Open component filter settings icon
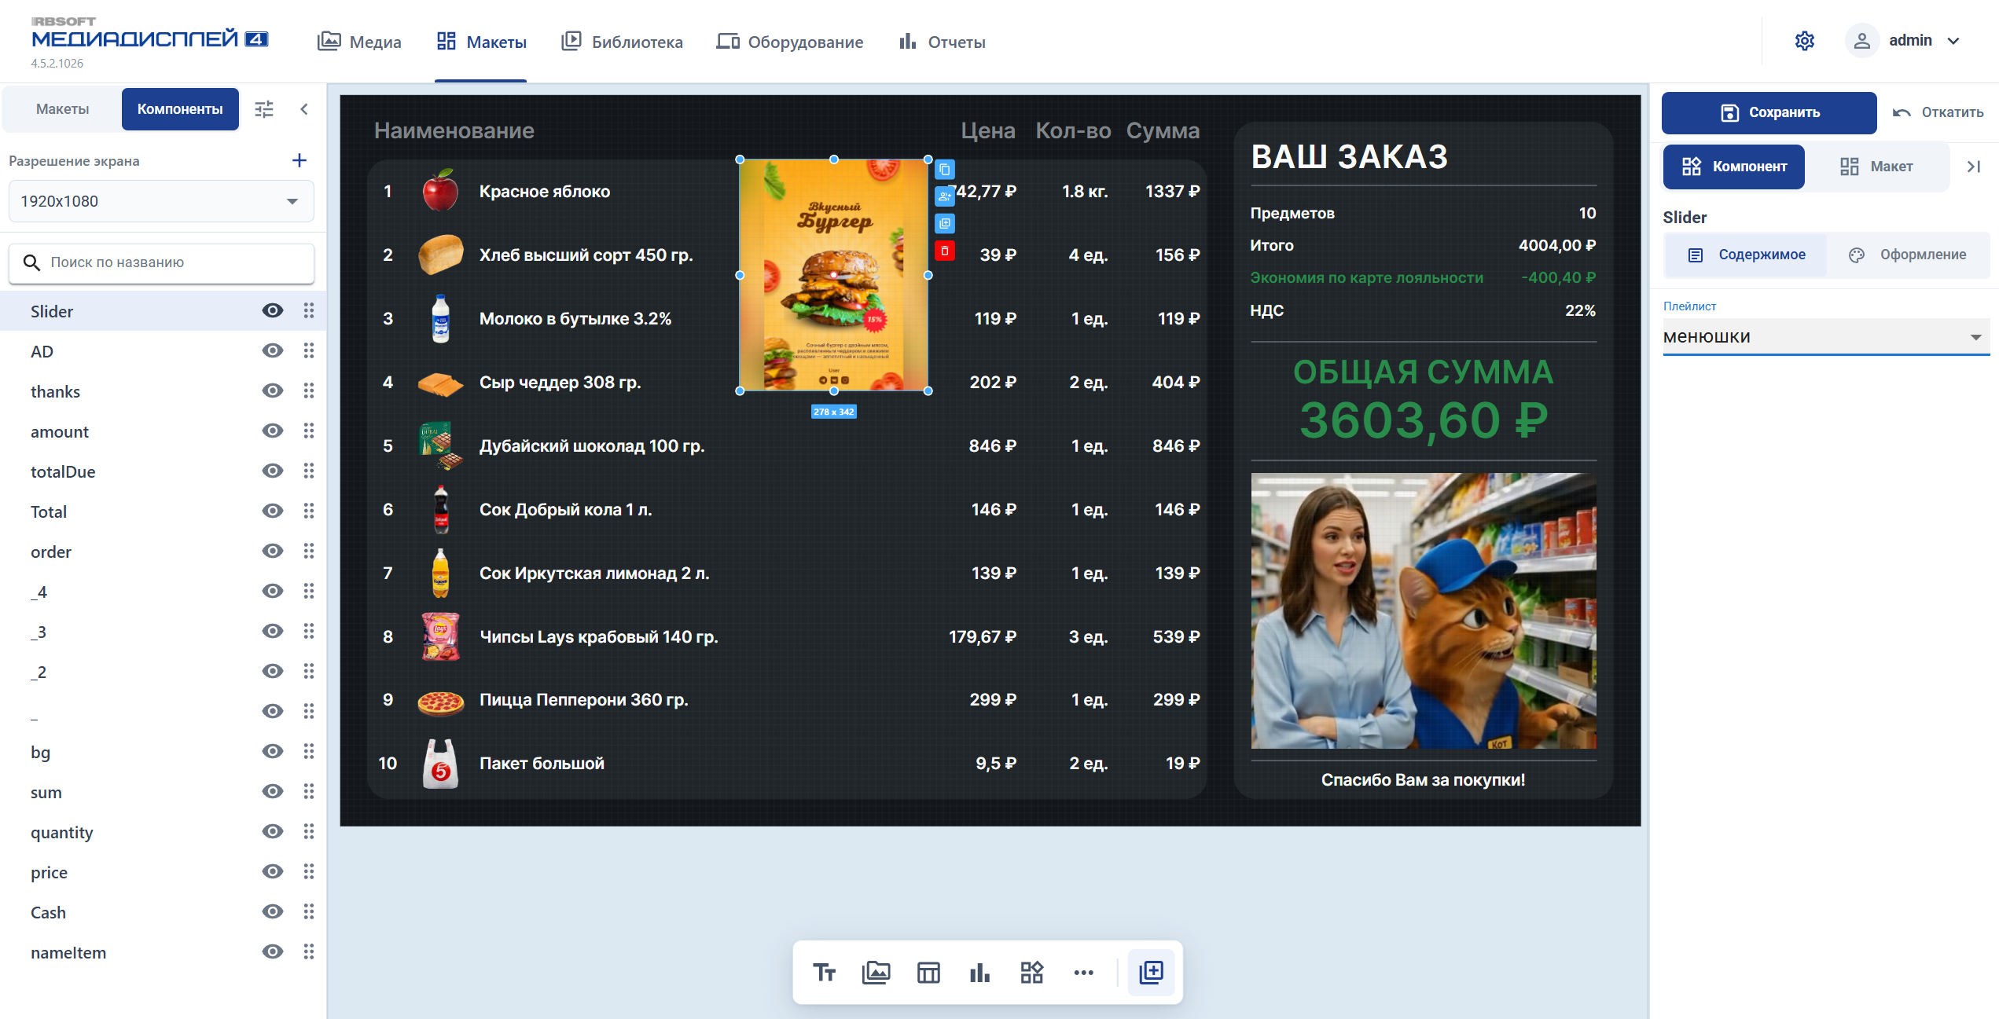The height and width of the screenshot is (1019, 1999). point(264,109)
